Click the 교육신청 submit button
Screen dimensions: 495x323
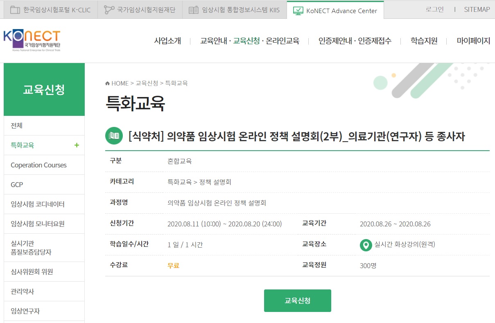(298, 300)
